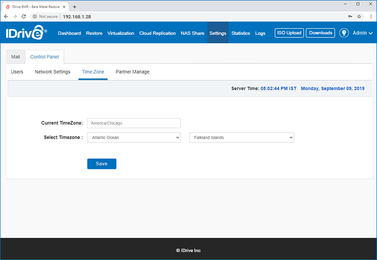Screen dimensions: 377x260
Task: Expand the Admin account dropdown
Action: click(362, 33)
